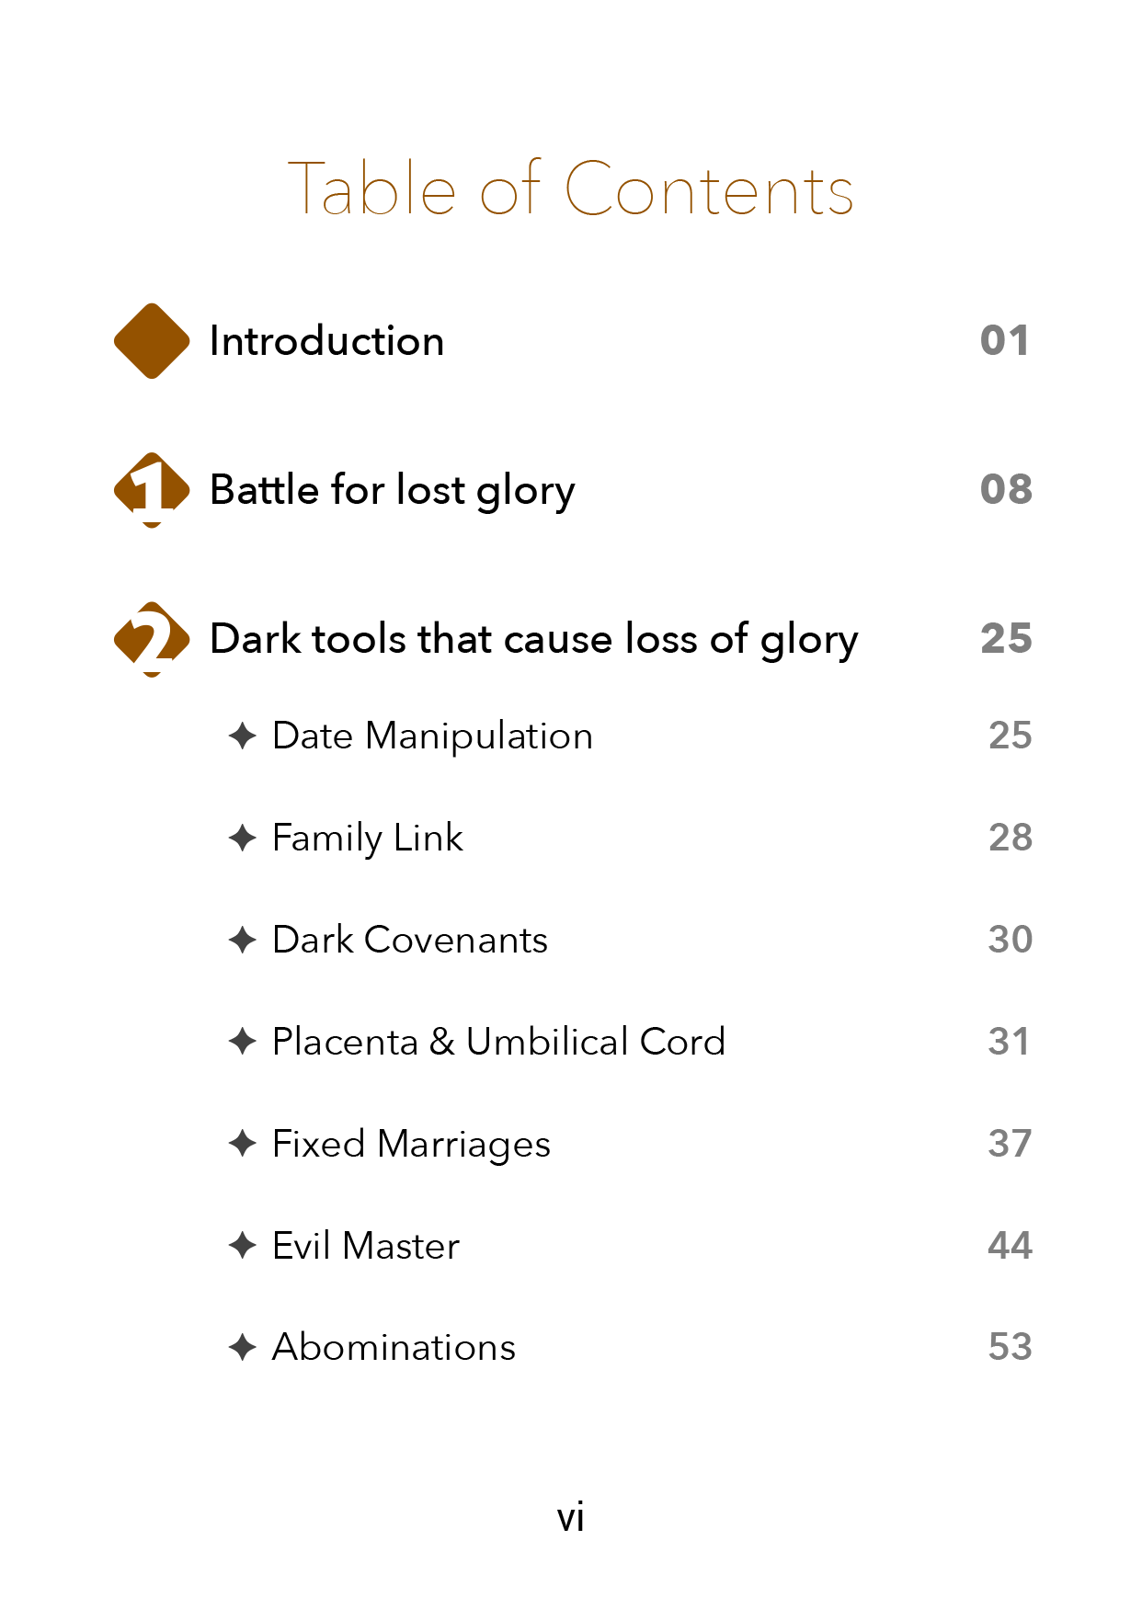1142x1609 pixels.
Task: Click the star bullet beside Family Link
Action: (243, 838)
